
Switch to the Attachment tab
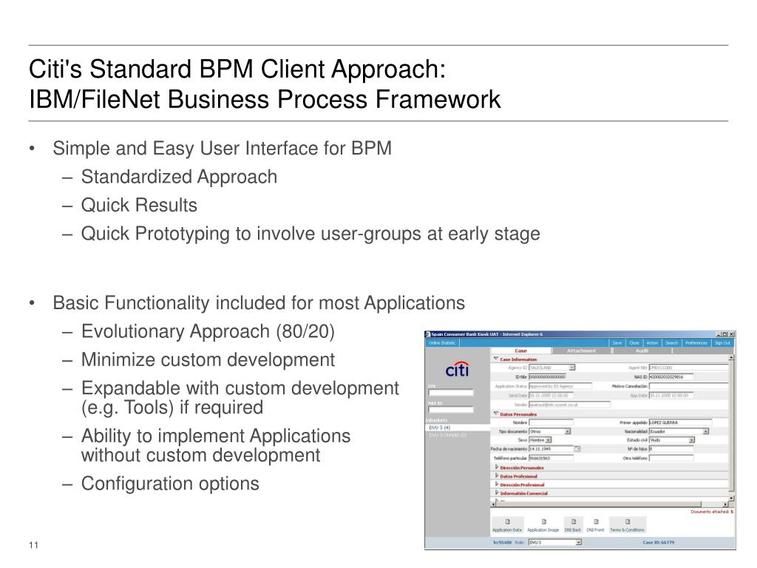point(581,351)
